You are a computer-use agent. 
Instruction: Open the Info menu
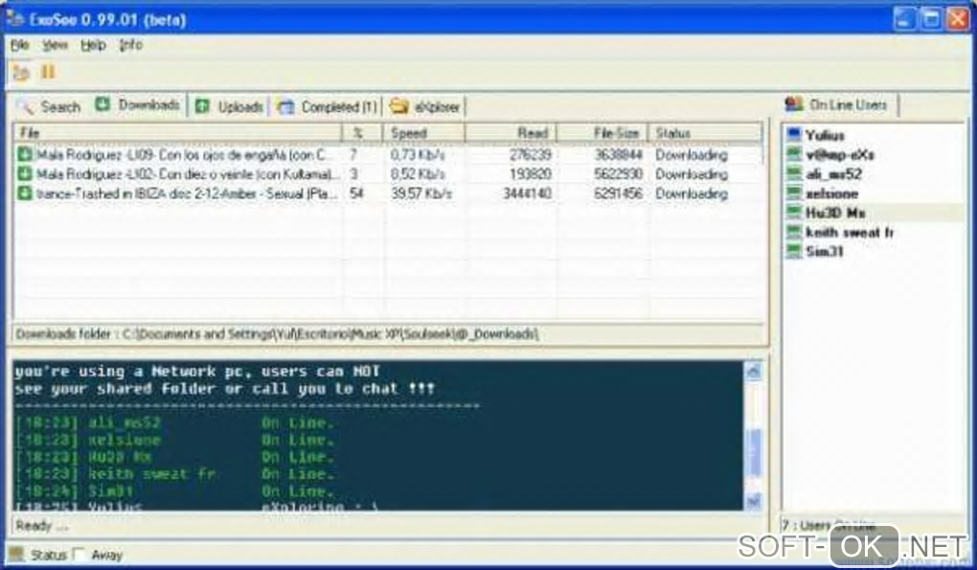click(131, 45)
